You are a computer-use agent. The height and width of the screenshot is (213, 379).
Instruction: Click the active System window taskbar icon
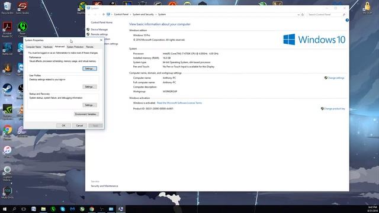121,209
